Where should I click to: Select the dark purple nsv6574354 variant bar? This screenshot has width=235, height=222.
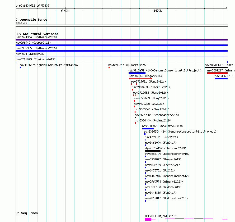tap(121, 40)
